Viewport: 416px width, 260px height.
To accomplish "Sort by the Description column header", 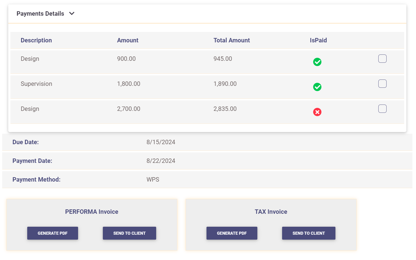I will pyautogui.click(x=36, y=40).
